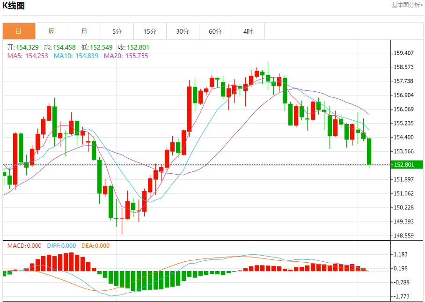Click the 153.566 price axis label
Screen dimensions: 425x302
coord(404,151)
